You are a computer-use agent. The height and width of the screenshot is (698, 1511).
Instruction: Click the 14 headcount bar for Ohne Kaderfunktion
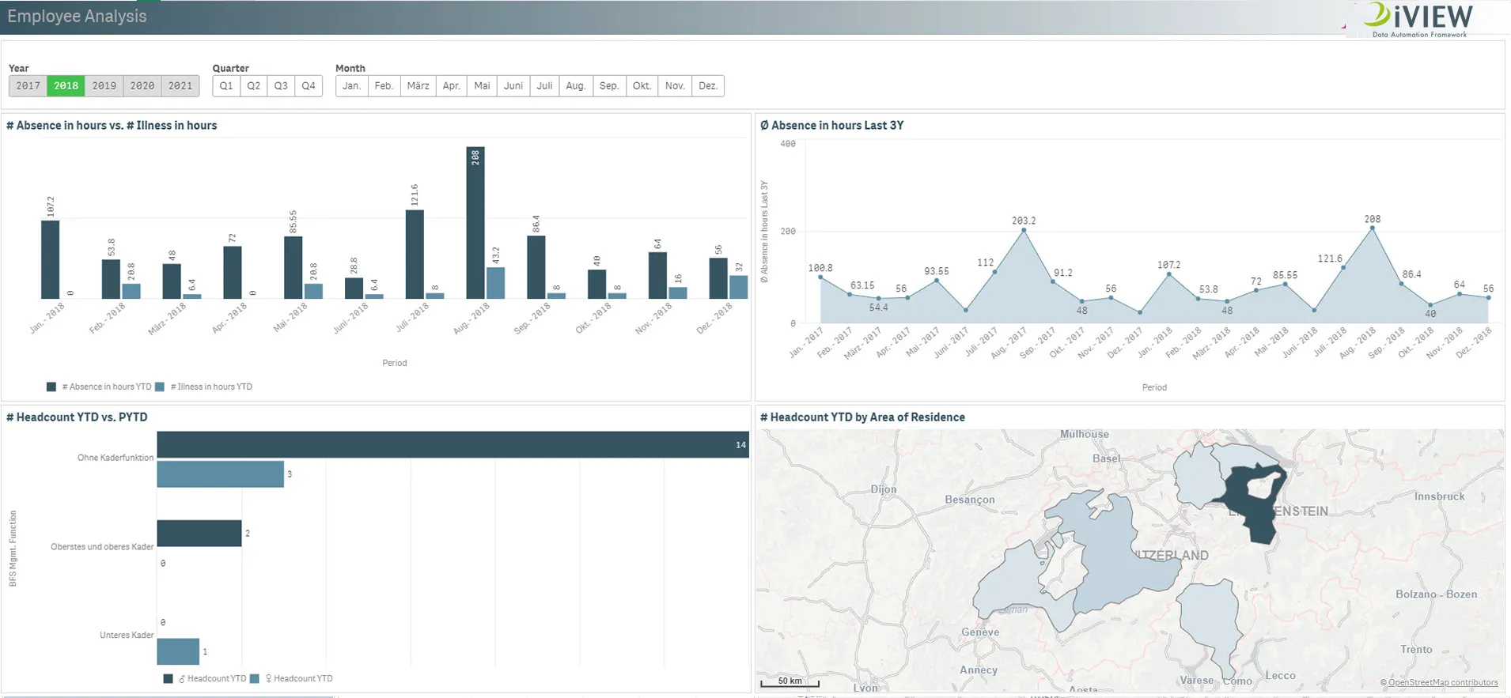click(x=453, y=444)
